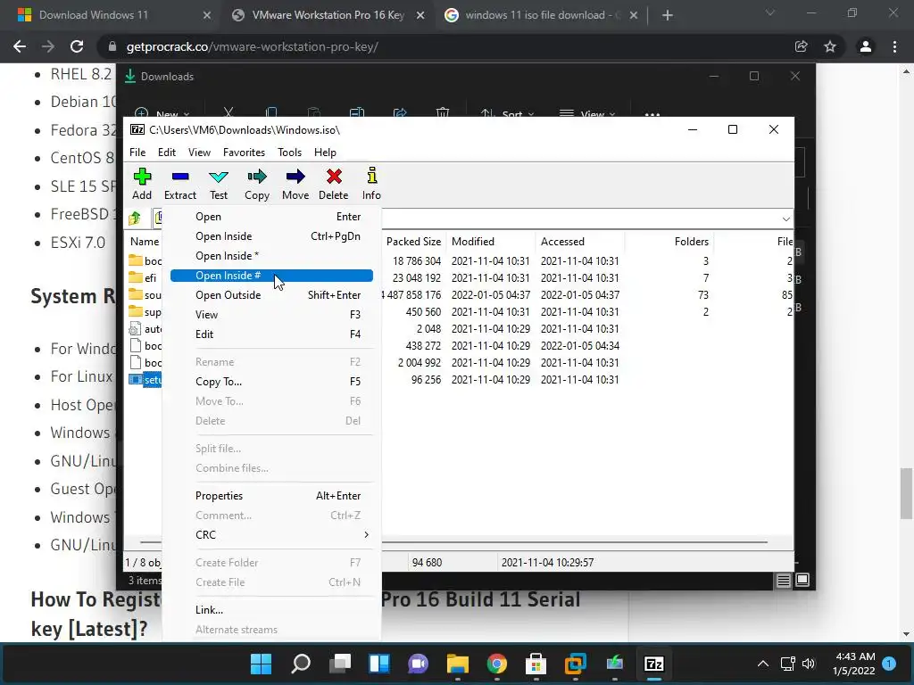Image resolution: width=914 pixels, height=685 pixels.
Task: Open the network icon in system tray
Action: (787, 664)
